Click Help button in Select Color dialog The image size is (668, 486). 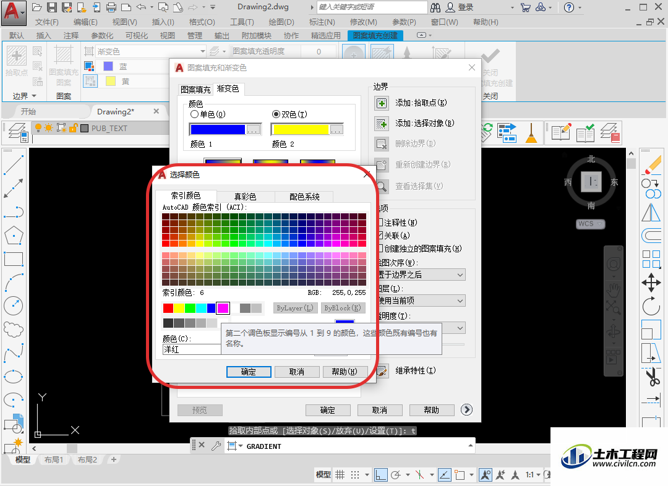[345, 372]
